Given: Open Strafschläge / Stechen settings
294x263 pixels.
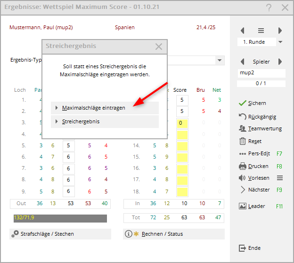Looking at the screenshot, I should pos(60,234).
